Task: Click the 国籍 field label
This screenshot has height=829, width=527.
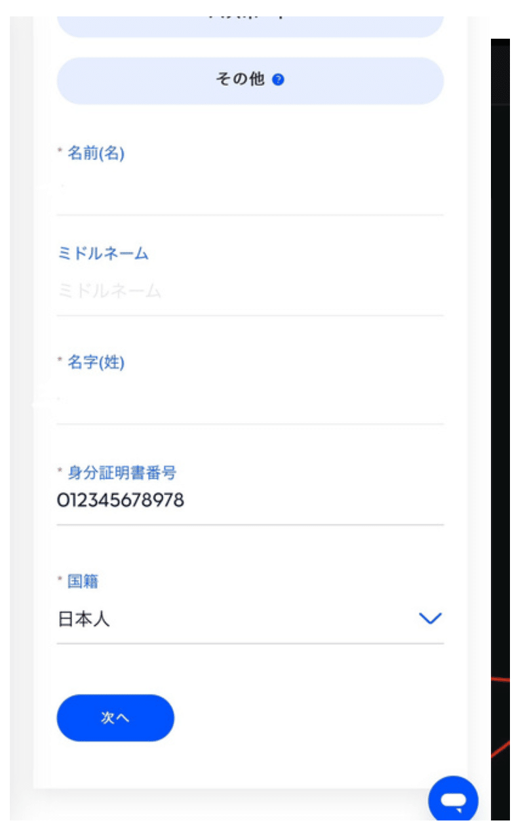Action: tap(83, 581)
